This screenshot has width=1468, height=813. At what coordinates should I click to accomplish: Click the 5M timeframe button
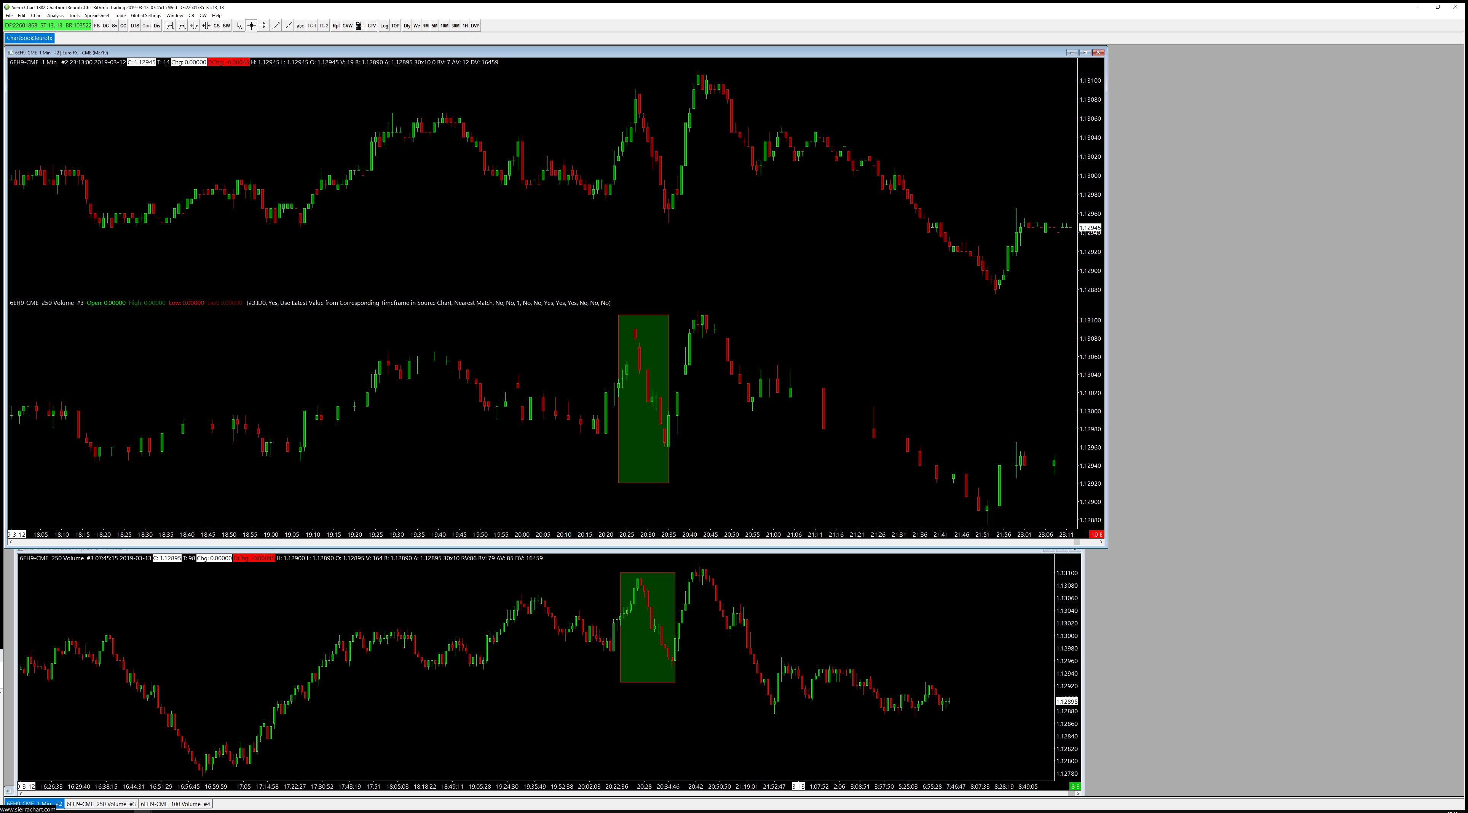pos(434,26)
